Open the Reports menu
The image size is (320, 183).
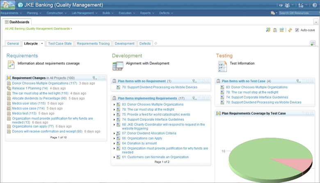(x=147, y=13)
